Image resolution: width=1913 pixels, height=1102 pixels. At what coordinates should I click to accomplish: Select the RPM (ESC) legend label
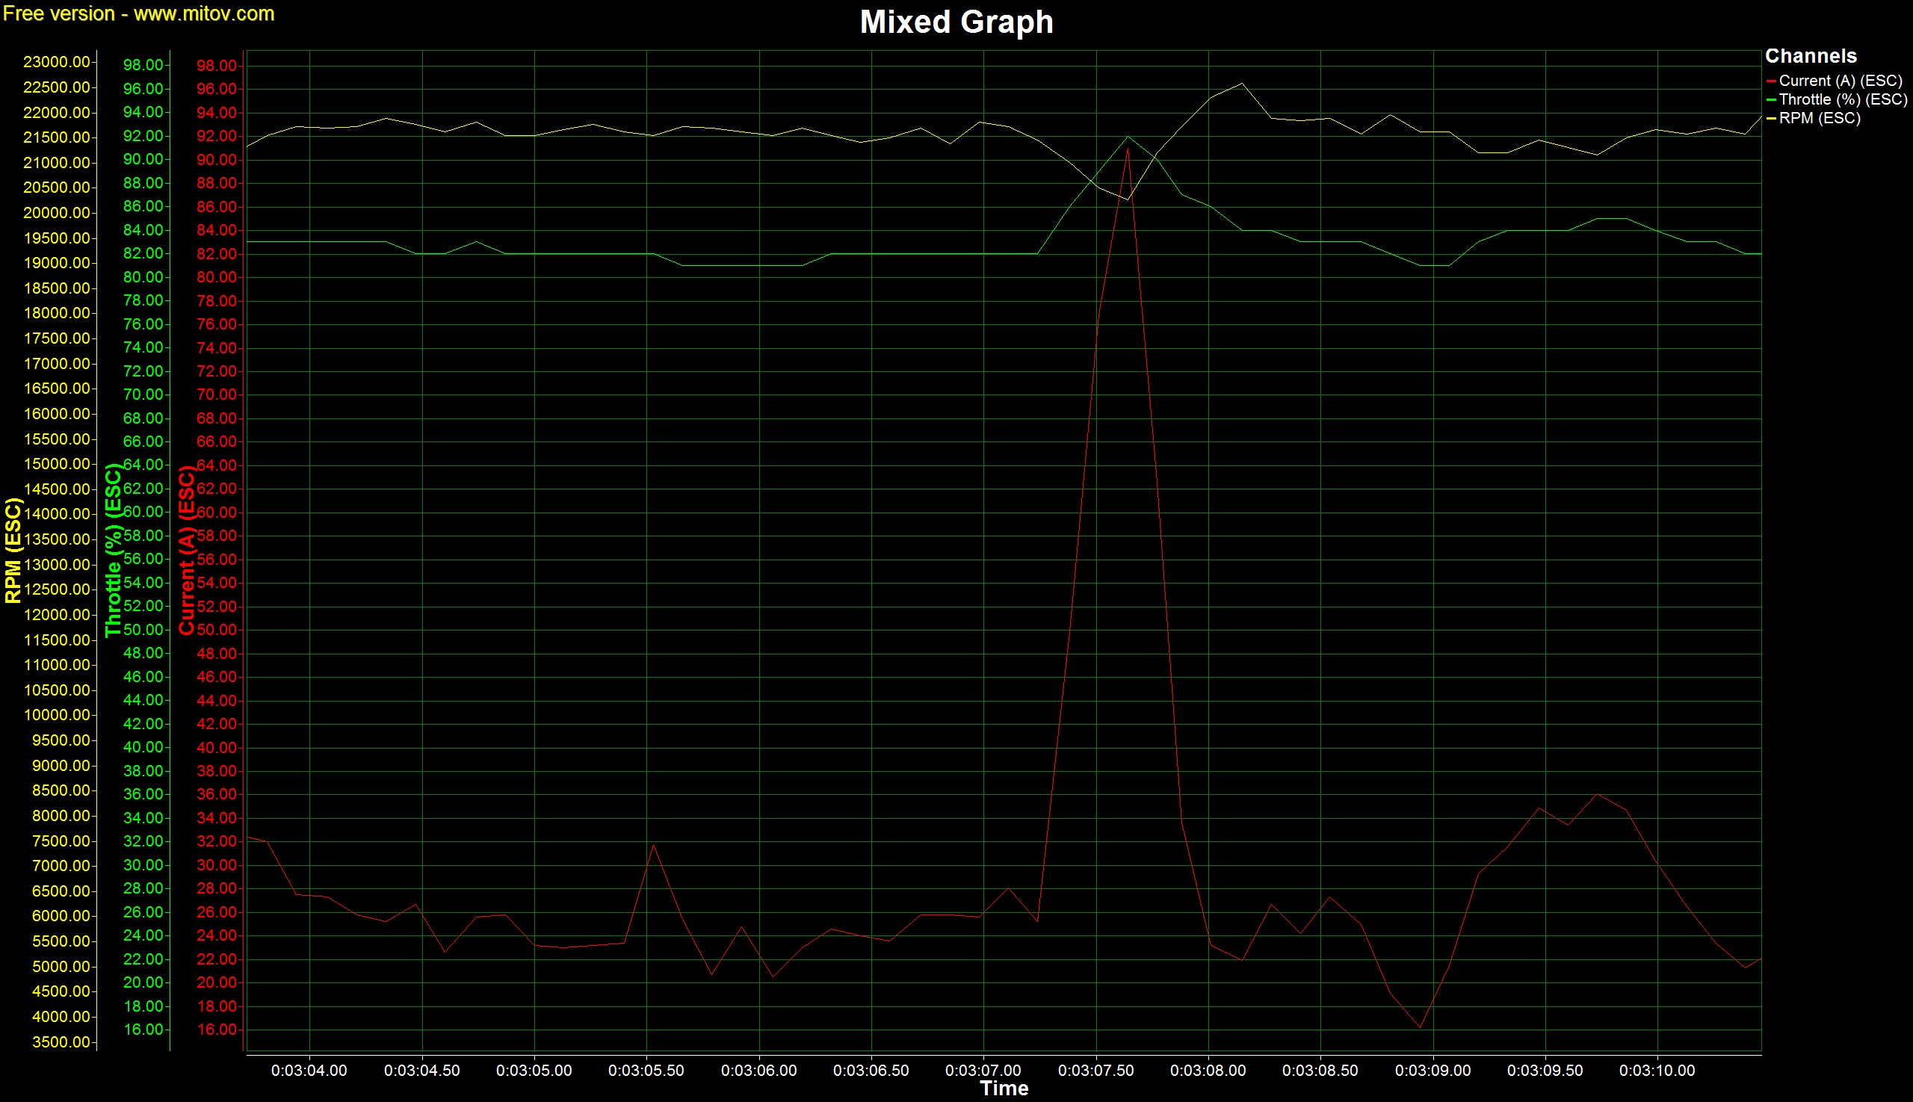pyautogui.click(x=1819, y=119)
